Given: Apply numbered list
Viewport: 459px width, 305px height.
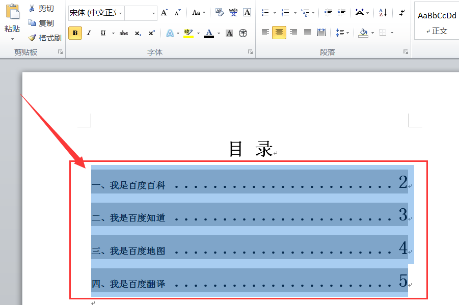Looking at the screenshot, I should pyautogui.click(x=285, y=13).
